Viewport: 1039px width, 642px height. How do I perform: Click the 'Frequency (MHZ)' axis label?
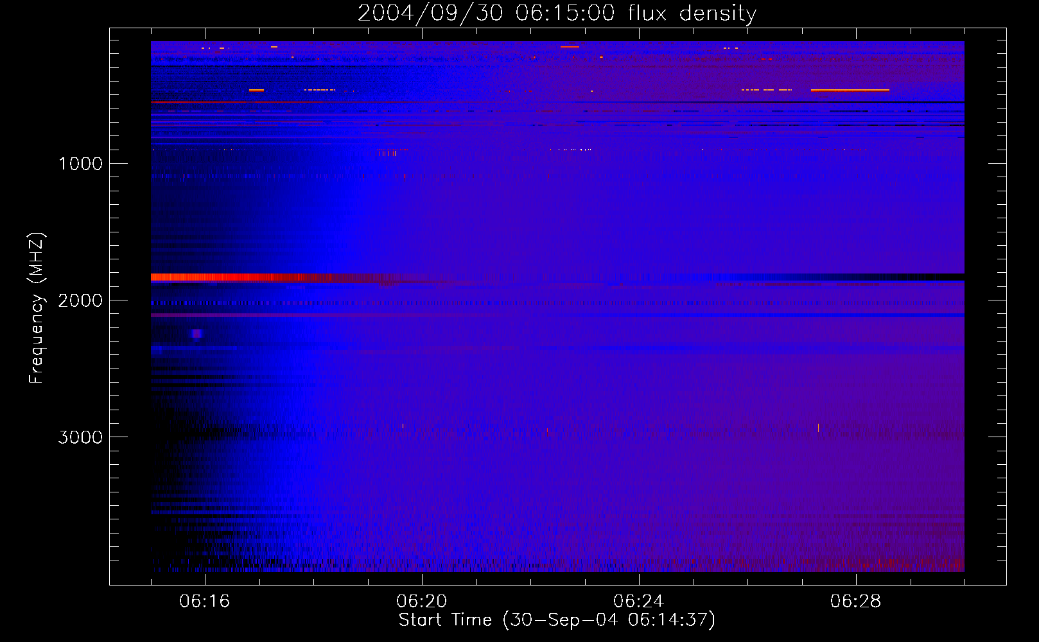point(37,308)
